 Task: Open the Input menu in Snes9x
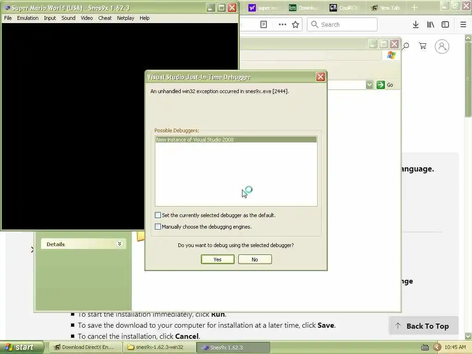click(x=50, y=18)
